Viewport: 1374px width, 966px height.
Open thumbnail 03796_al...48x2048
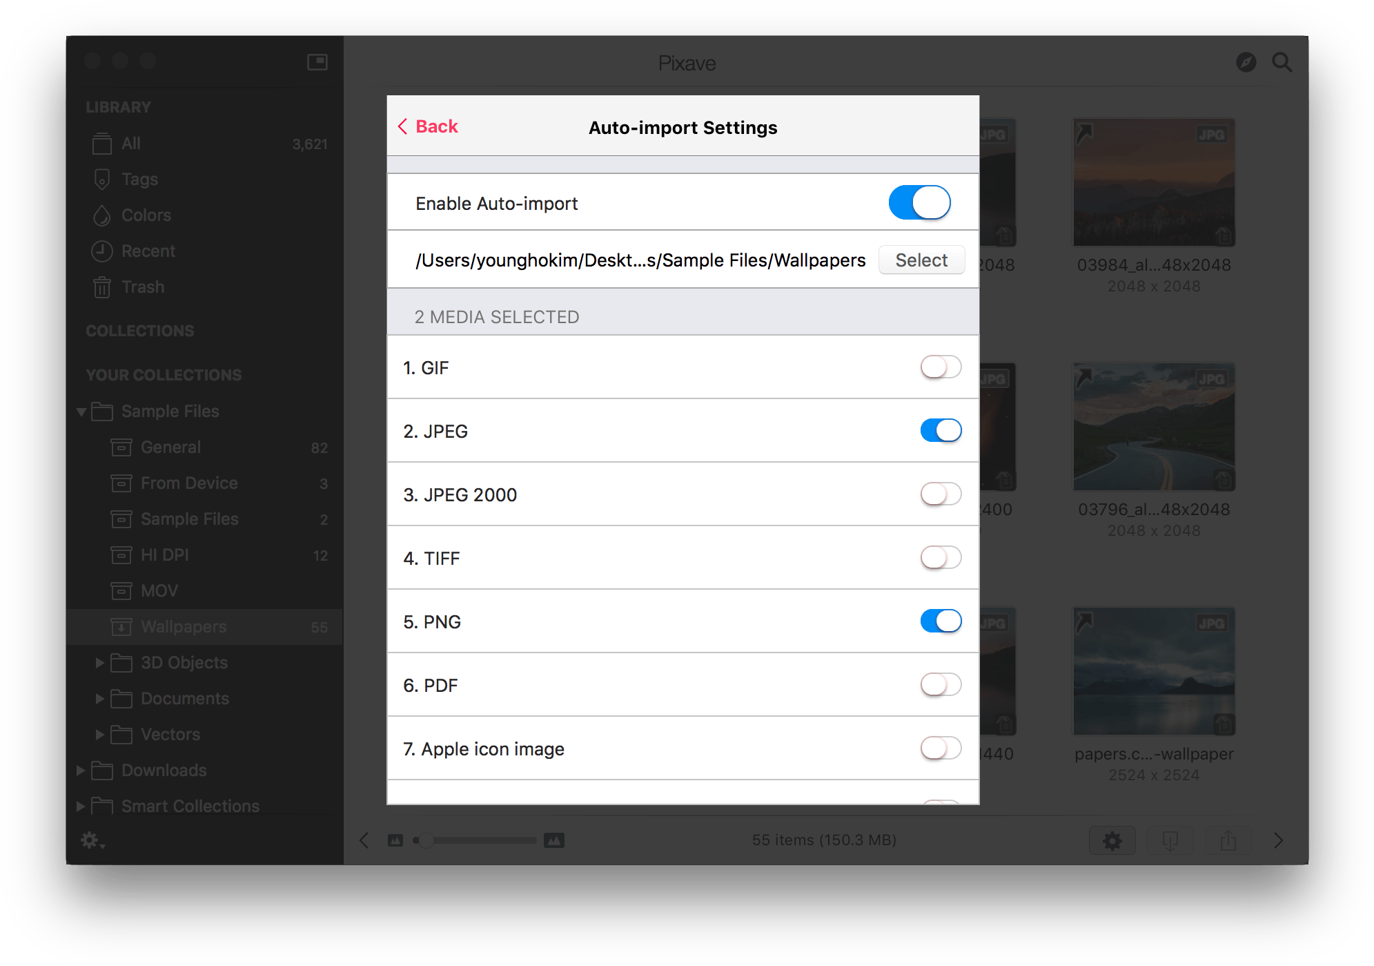click(x=1154, y=427)
